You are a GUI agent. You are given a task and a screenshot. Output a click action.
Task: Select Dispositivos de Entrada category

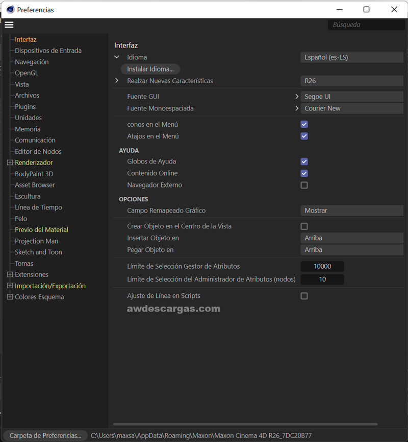[48, 51]
